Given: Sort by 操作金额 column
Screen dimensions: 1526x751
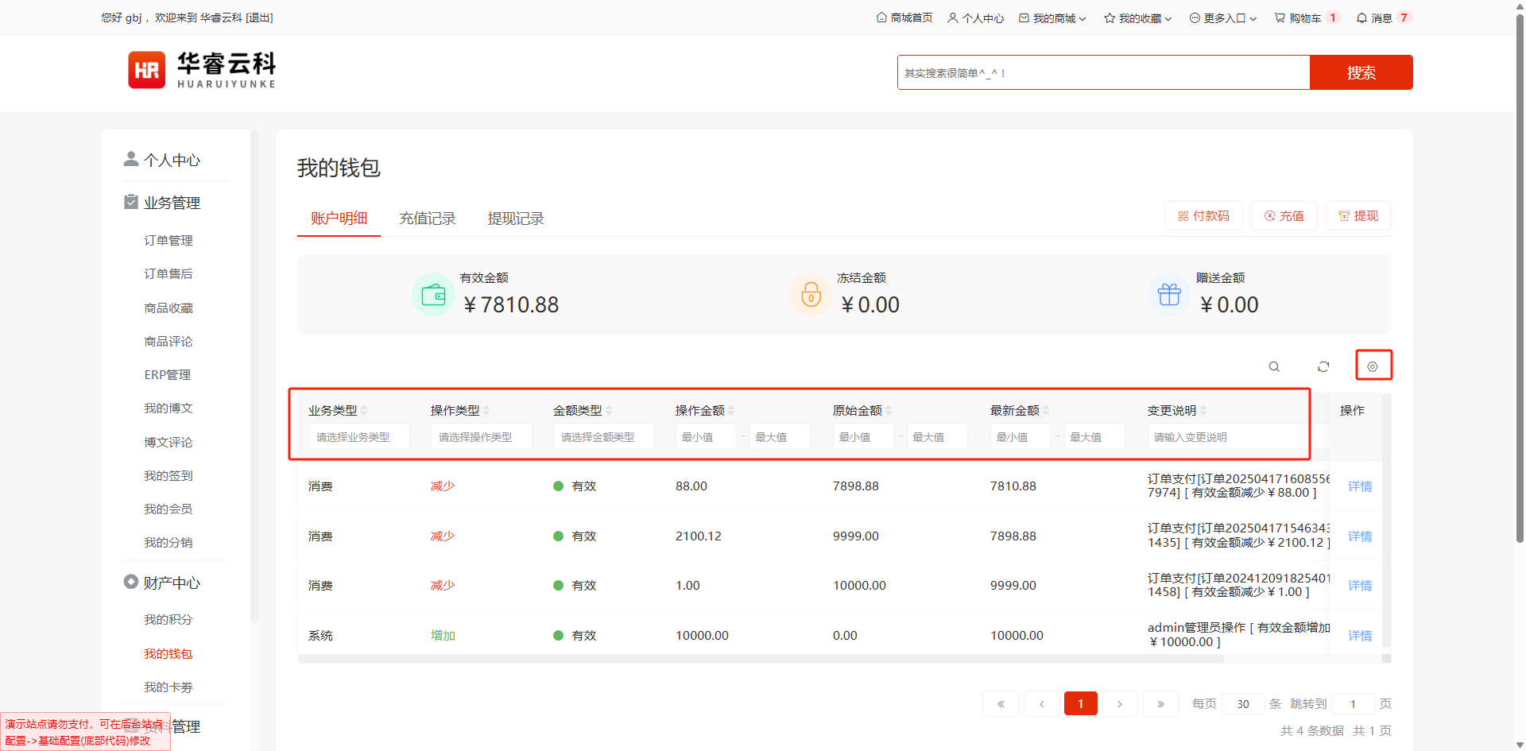Looking at the screenshot, I should [731, 411].
